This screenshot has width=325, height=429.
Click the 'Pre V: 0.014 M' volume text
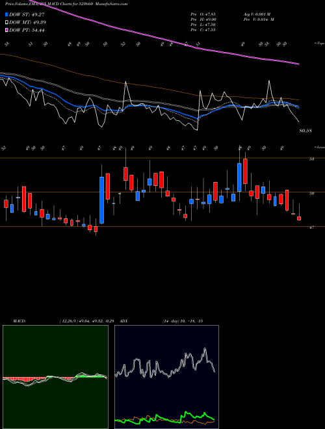259,19
